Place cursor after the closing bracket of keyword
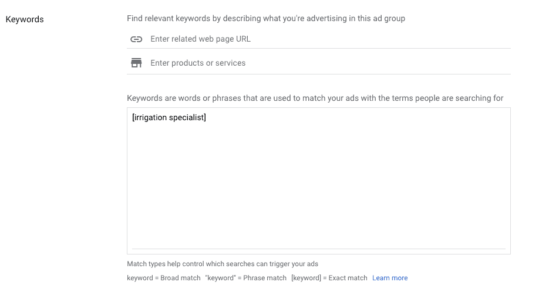Screen dimensions: 549x292 206,117
